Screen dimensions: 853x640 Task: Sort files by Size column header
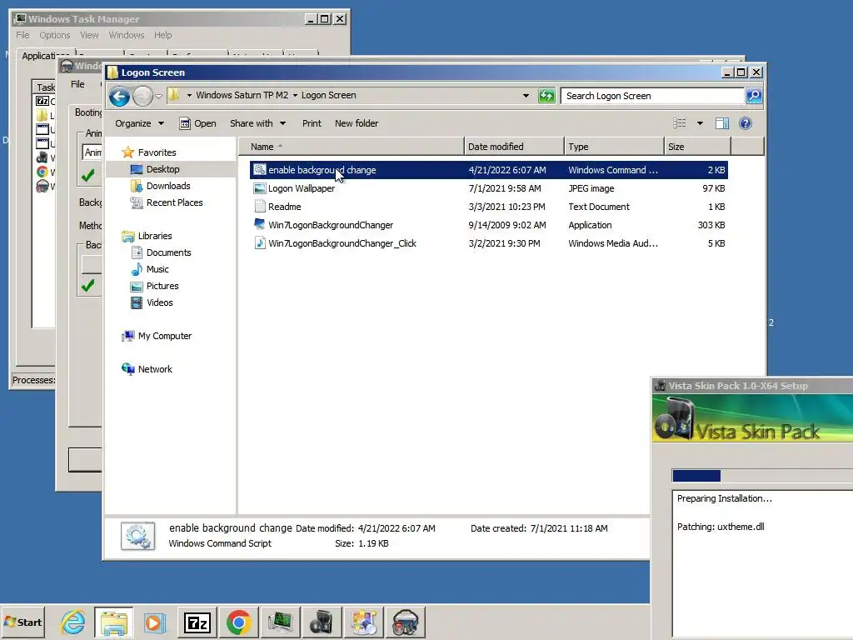coord(697,147)
